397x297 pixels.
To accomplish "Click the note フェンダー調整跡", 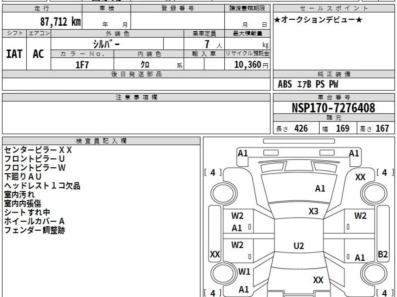I will [34, 230].
